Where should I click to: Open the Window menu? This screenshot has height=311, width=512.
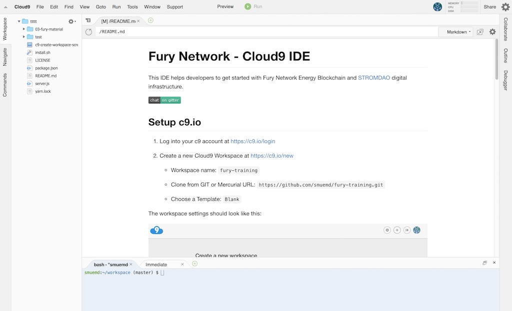pos(152,7)
